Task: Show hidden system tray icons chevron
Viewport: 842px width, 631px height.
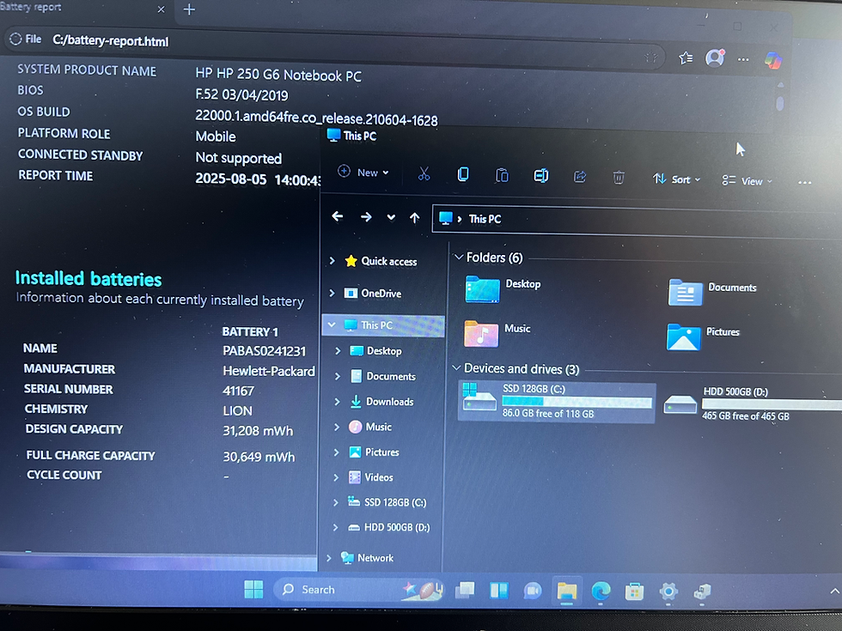Action: pos(834,592)
